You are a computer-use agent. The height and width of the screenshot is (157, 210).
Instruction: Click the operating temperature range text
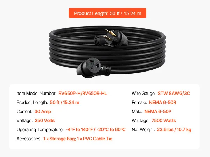(96, 130)
